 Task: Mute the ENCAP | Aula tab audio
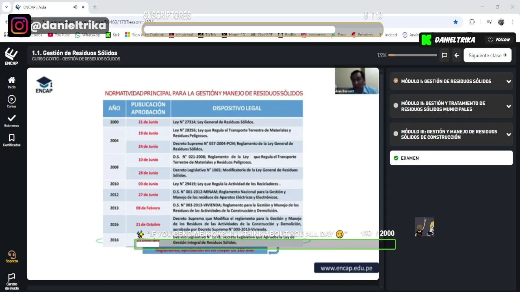tap(75, 7)
